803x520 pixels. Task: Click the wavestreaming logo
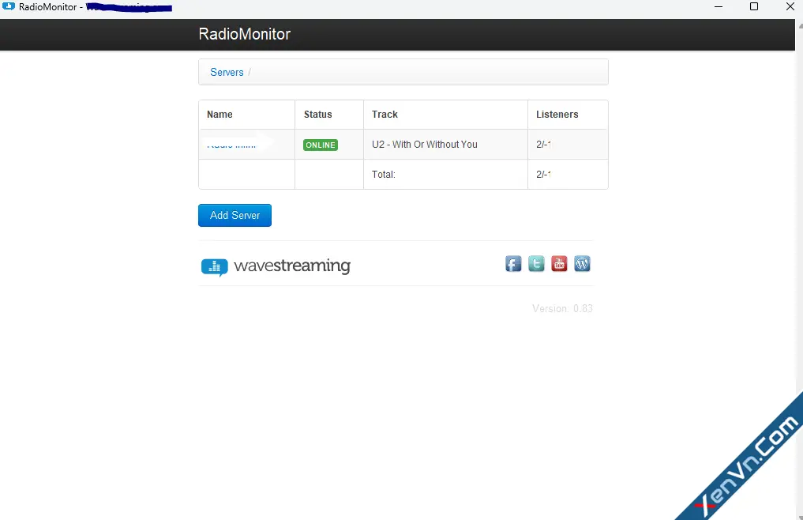click(x=276, y=266)
